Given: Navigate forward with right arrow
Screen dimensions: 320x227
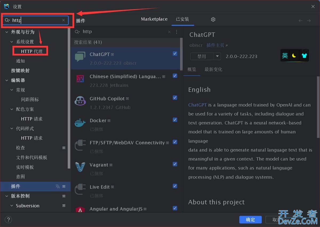Looking at the screenshot, I should 309,21.
